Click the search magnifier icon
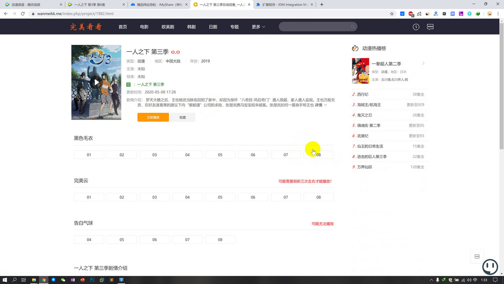Viewport: 504px width, 284px height. [353, 27]
